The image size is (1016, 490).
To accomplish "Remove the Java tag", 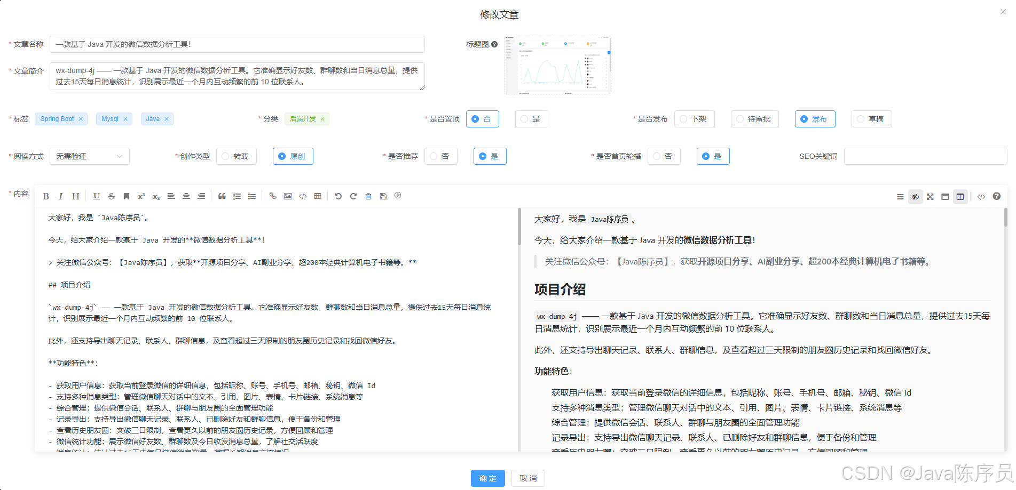I will (x=167, y=119).
